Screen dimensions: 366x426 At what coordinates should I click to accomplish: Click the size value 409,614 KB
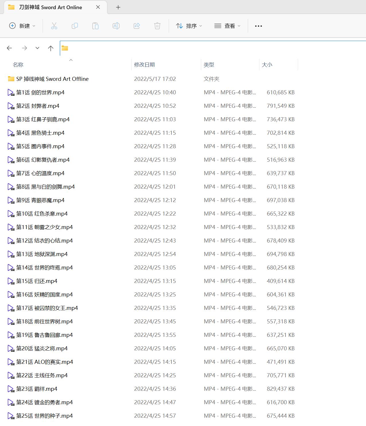click(x=281, y=281)
